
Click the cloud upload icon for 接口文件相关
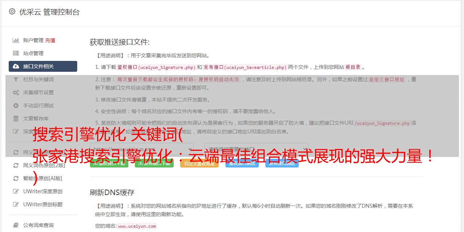[16, 66]
